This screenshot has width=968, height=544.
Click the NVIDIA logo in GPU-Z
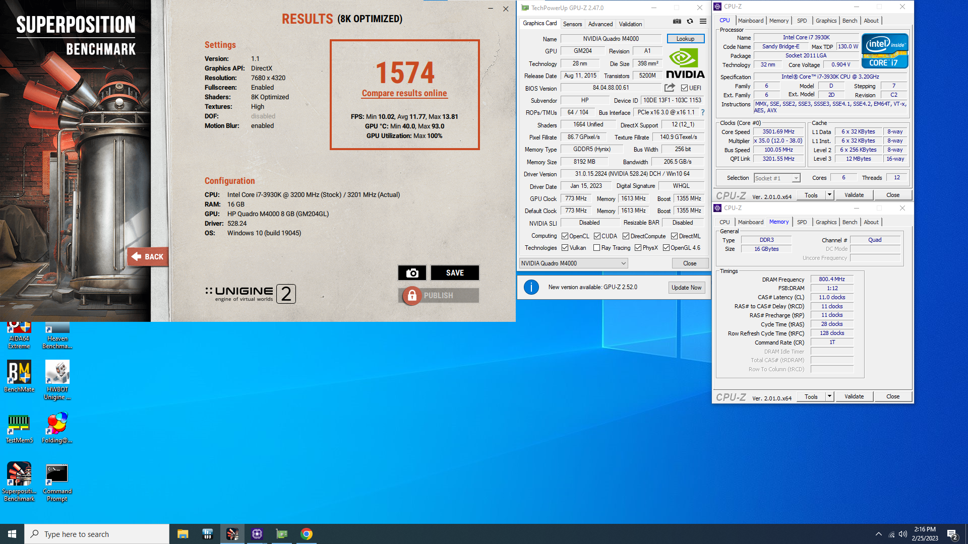pos(685,63)
